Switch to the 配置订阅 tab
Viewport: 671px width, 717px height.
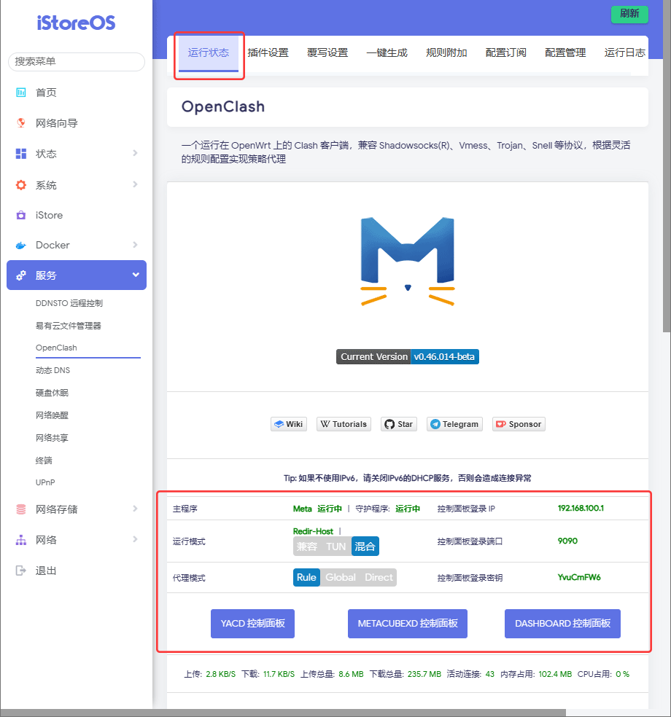[x=505, y=52]
